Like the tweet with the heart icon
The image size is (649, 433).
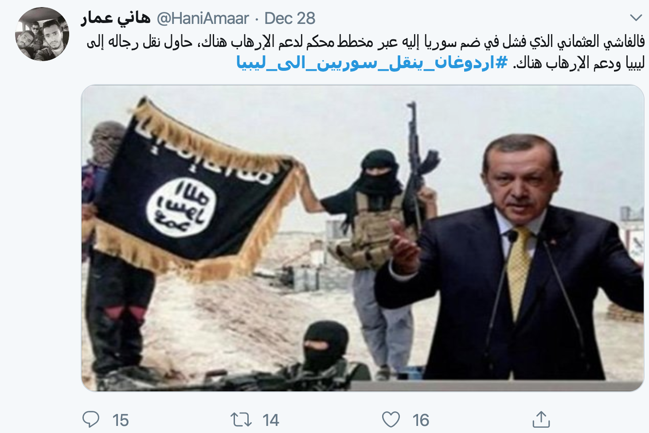point(391,419)
